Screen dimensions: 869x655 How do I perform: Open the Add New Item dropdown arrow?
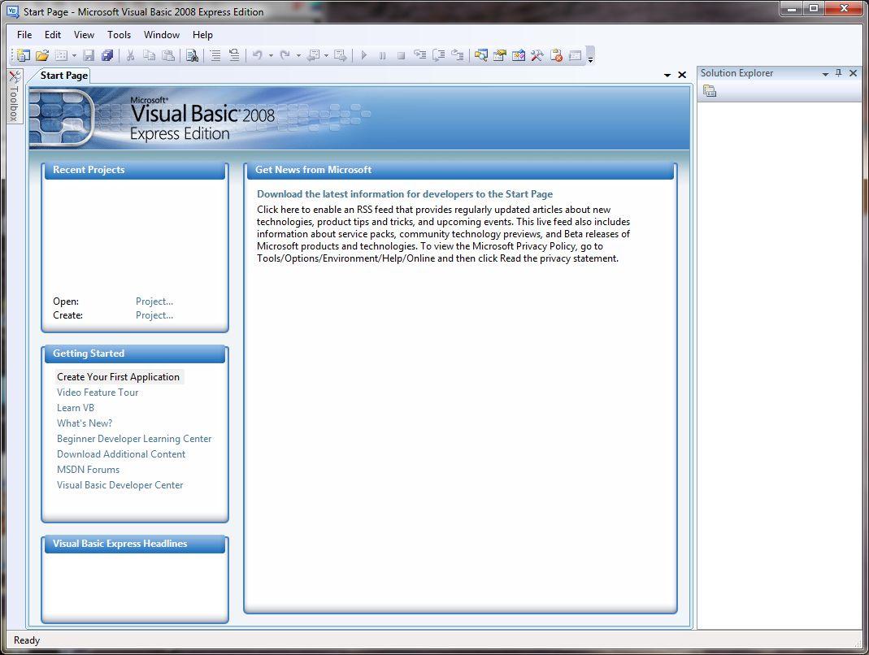tap(74, 55)
